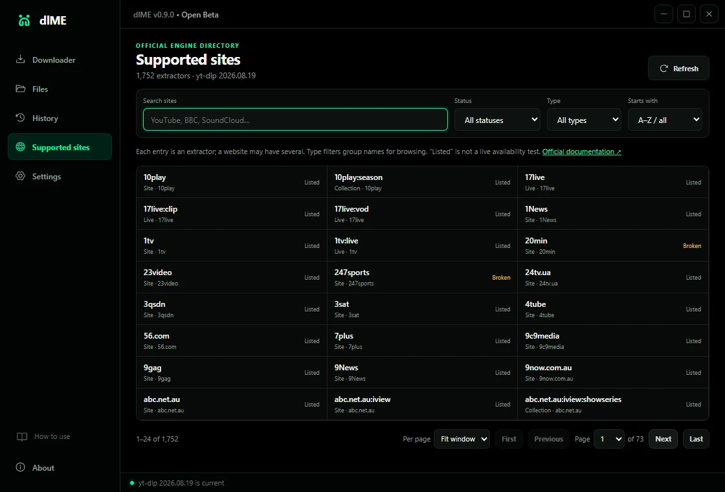The height and width of the screenshot is (492, 725).
Task: Select the 9News extractor entry
Action: [x=422, y=372]
